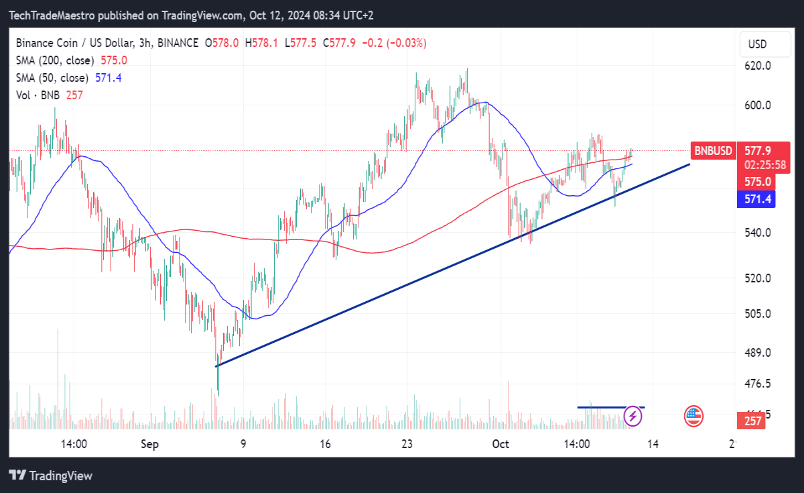Select the long ascending blue trendline

pos(452,265)
